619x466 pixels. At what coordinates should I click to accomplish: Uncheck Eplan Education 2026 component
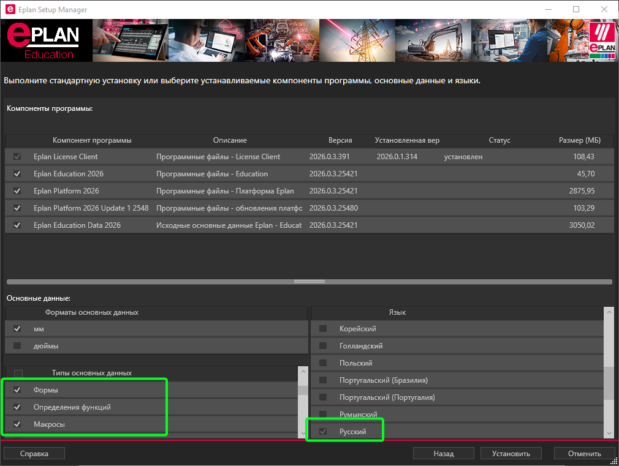tap(17, 174)
